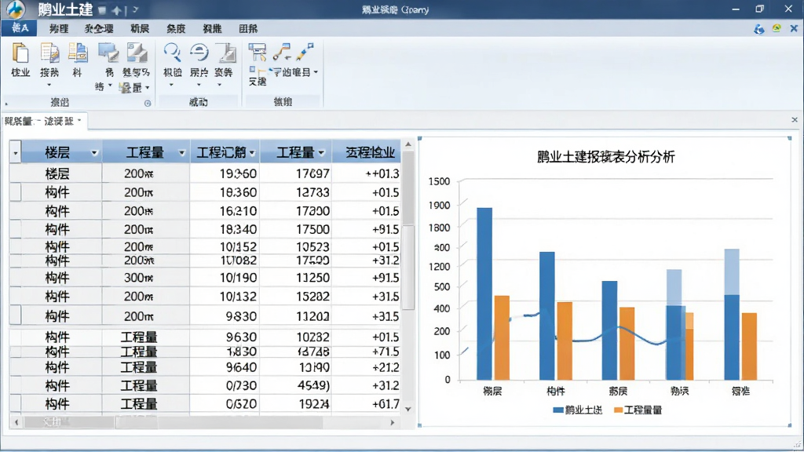Viewport: 804px width, 452px height.
Task: Open the 楼层 column header filter arrow
Action: click(x=94, y=153)
